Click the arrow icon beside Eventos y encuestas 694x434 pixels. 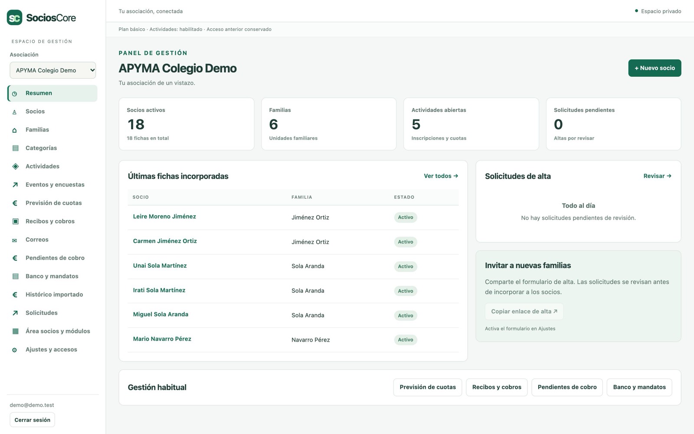pos(15,185)
